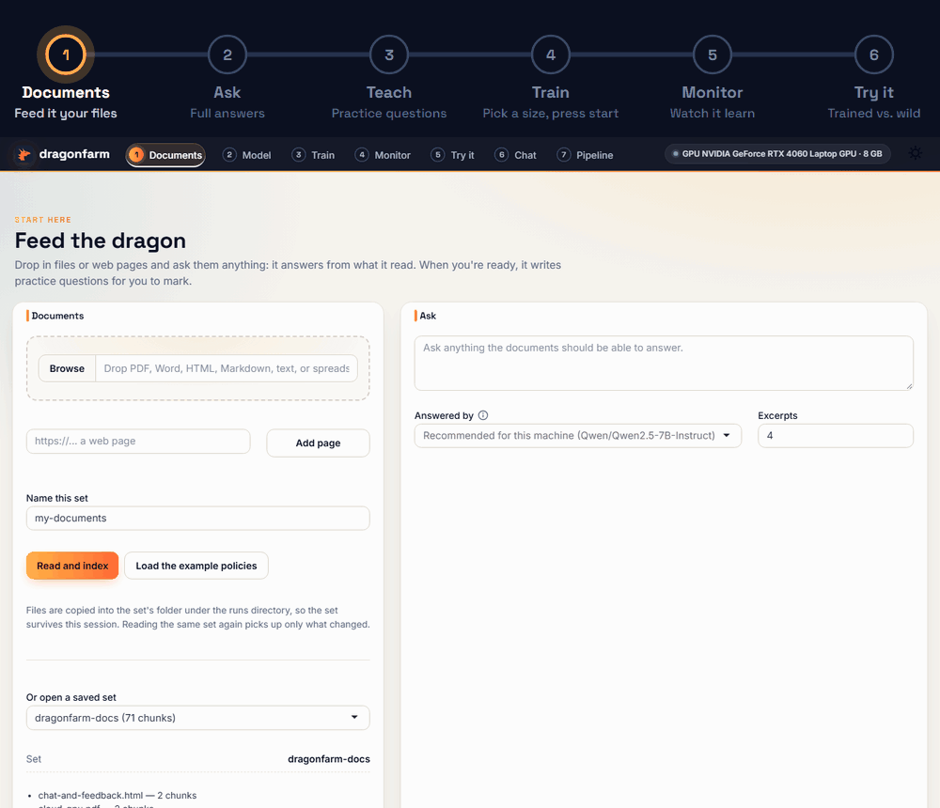The height and width of the screenshot is (808, 940).
Task: Click the Browse file button
Action: point(67,368)
